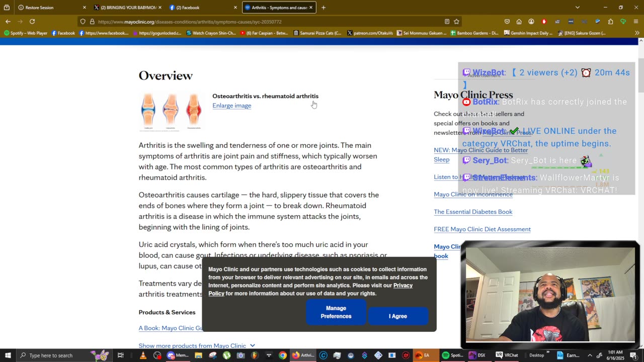Viewport: 644px width, 362px height.
Task: Go back to the previous page
Action: [8, 22]
